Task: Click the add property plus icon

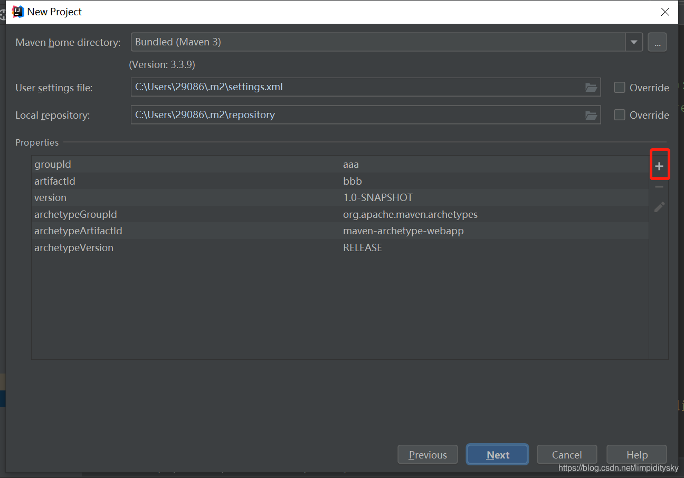Action: [x=659, y=166]
